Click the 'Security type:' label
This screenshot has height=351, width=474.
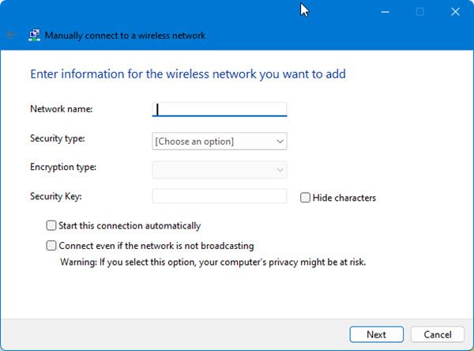[58, 138]
